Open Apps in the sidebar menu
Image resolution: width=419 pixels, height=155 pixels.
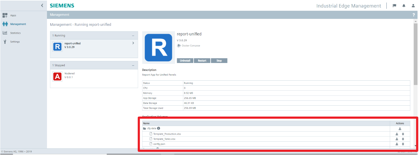[x=13, y=15]
